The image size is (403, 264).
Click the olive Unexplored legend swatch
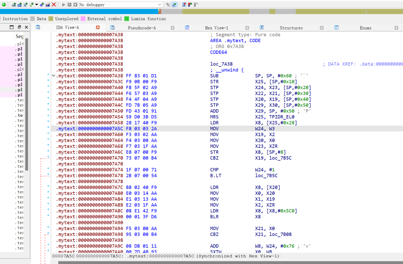click(51, 19)
